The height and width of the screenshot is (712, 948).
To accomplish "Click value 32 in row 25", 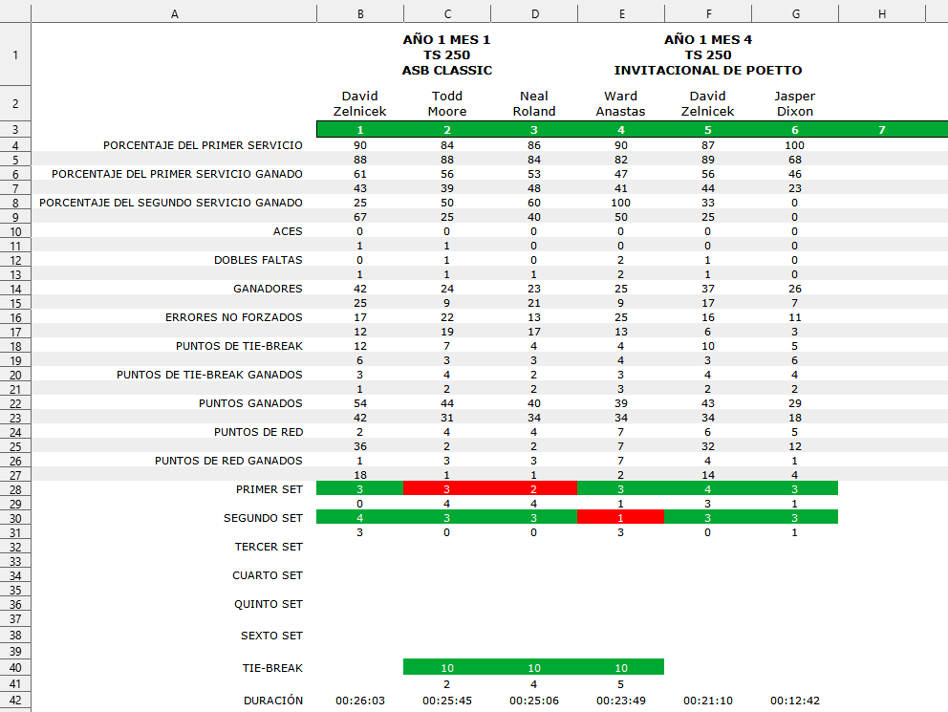I will [708, 446].
